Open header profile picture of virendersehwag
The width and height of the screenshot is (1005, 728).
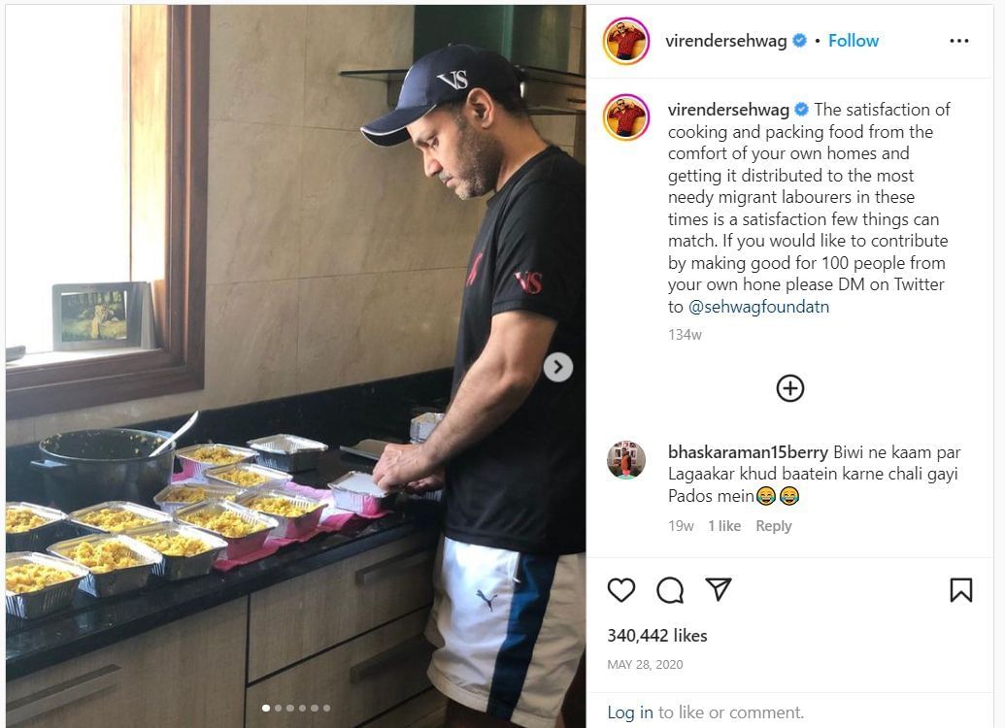pyautogui.click(x=626, y=41)
